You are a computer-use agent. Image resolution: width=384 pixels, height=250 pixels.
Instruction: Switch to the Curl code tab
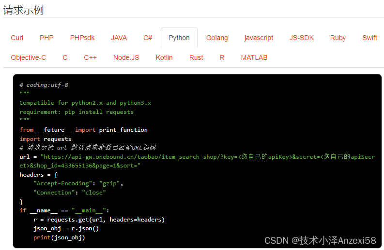click(x=17, y=38)
